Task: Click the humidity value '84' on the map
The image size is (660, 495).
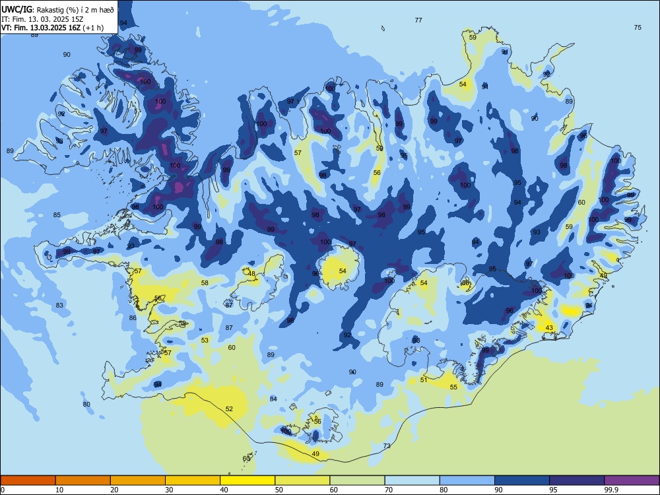Action: coord(273,399)
